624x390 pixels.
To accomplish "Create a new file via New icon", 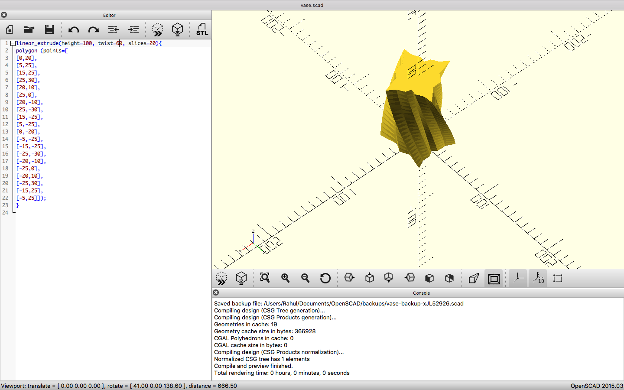I will (x=10, y=29).
